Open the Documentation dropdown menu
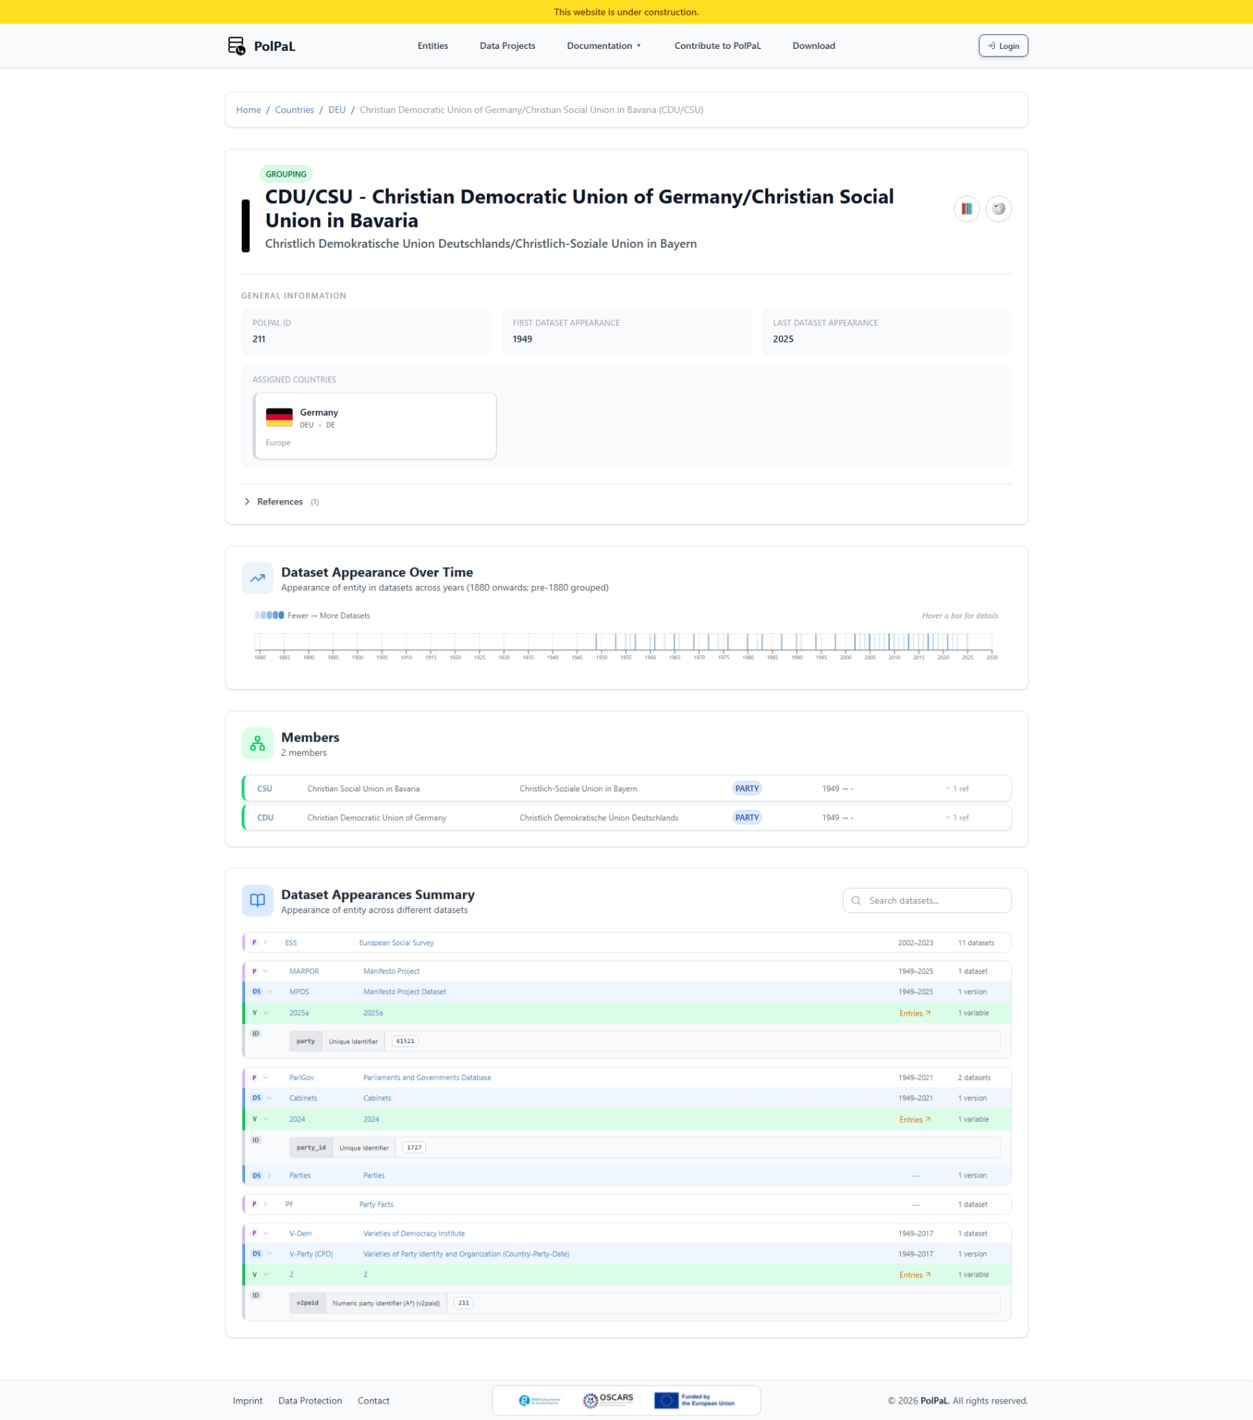This screenshot has width=1253, height=1420. tap(603, 46)
